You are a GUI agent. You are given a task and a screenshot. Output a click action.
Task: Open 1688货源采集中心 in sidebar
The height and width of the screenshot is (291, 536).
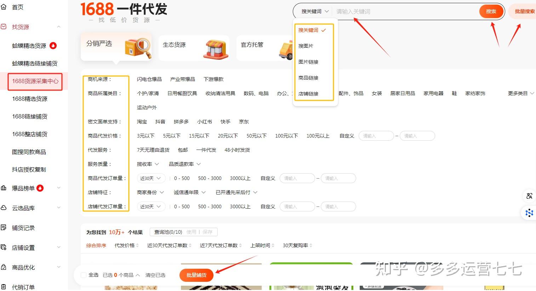tap(35, 81)
